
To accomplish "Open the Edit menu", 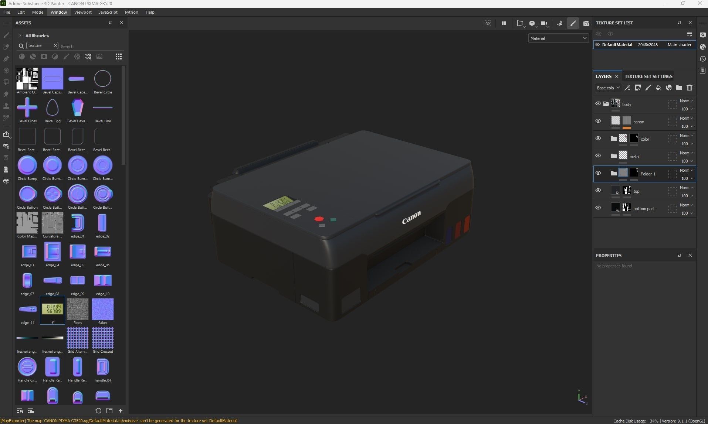I will (21, 12).
